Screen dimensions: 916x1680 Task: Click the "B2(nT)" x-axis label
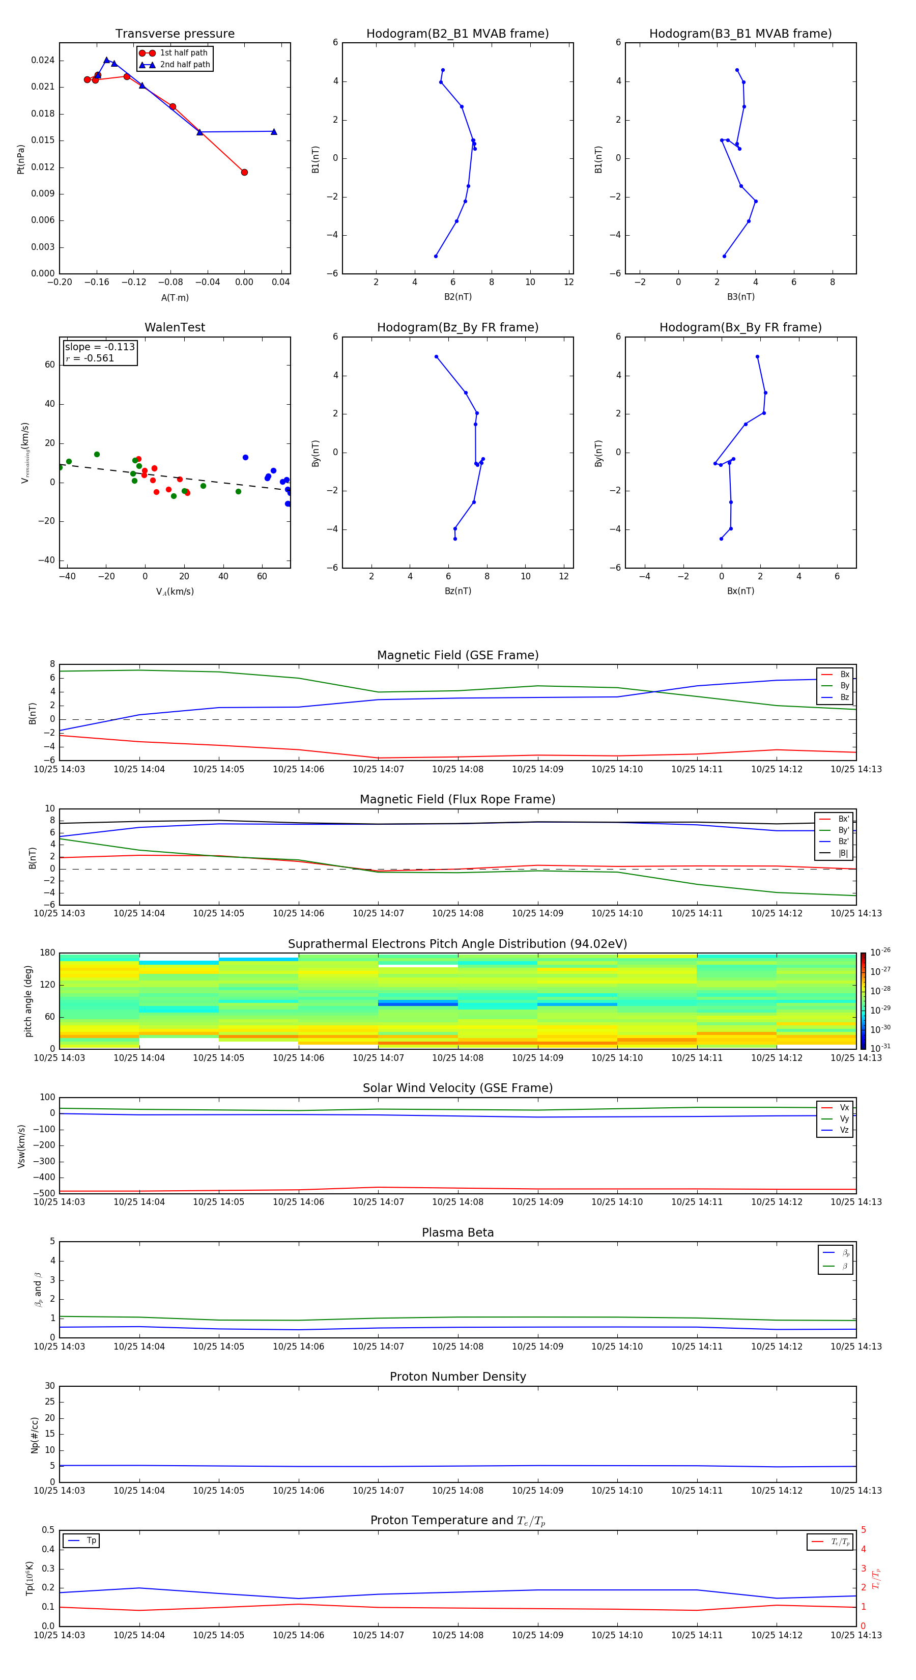click(457, 297)
